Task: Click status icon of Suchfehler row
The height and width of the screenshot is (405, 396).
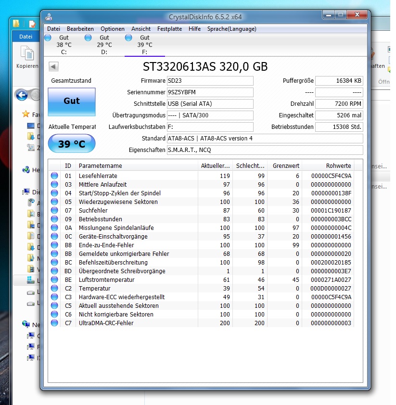Action: pyautogui.click(x=54, y=211)
